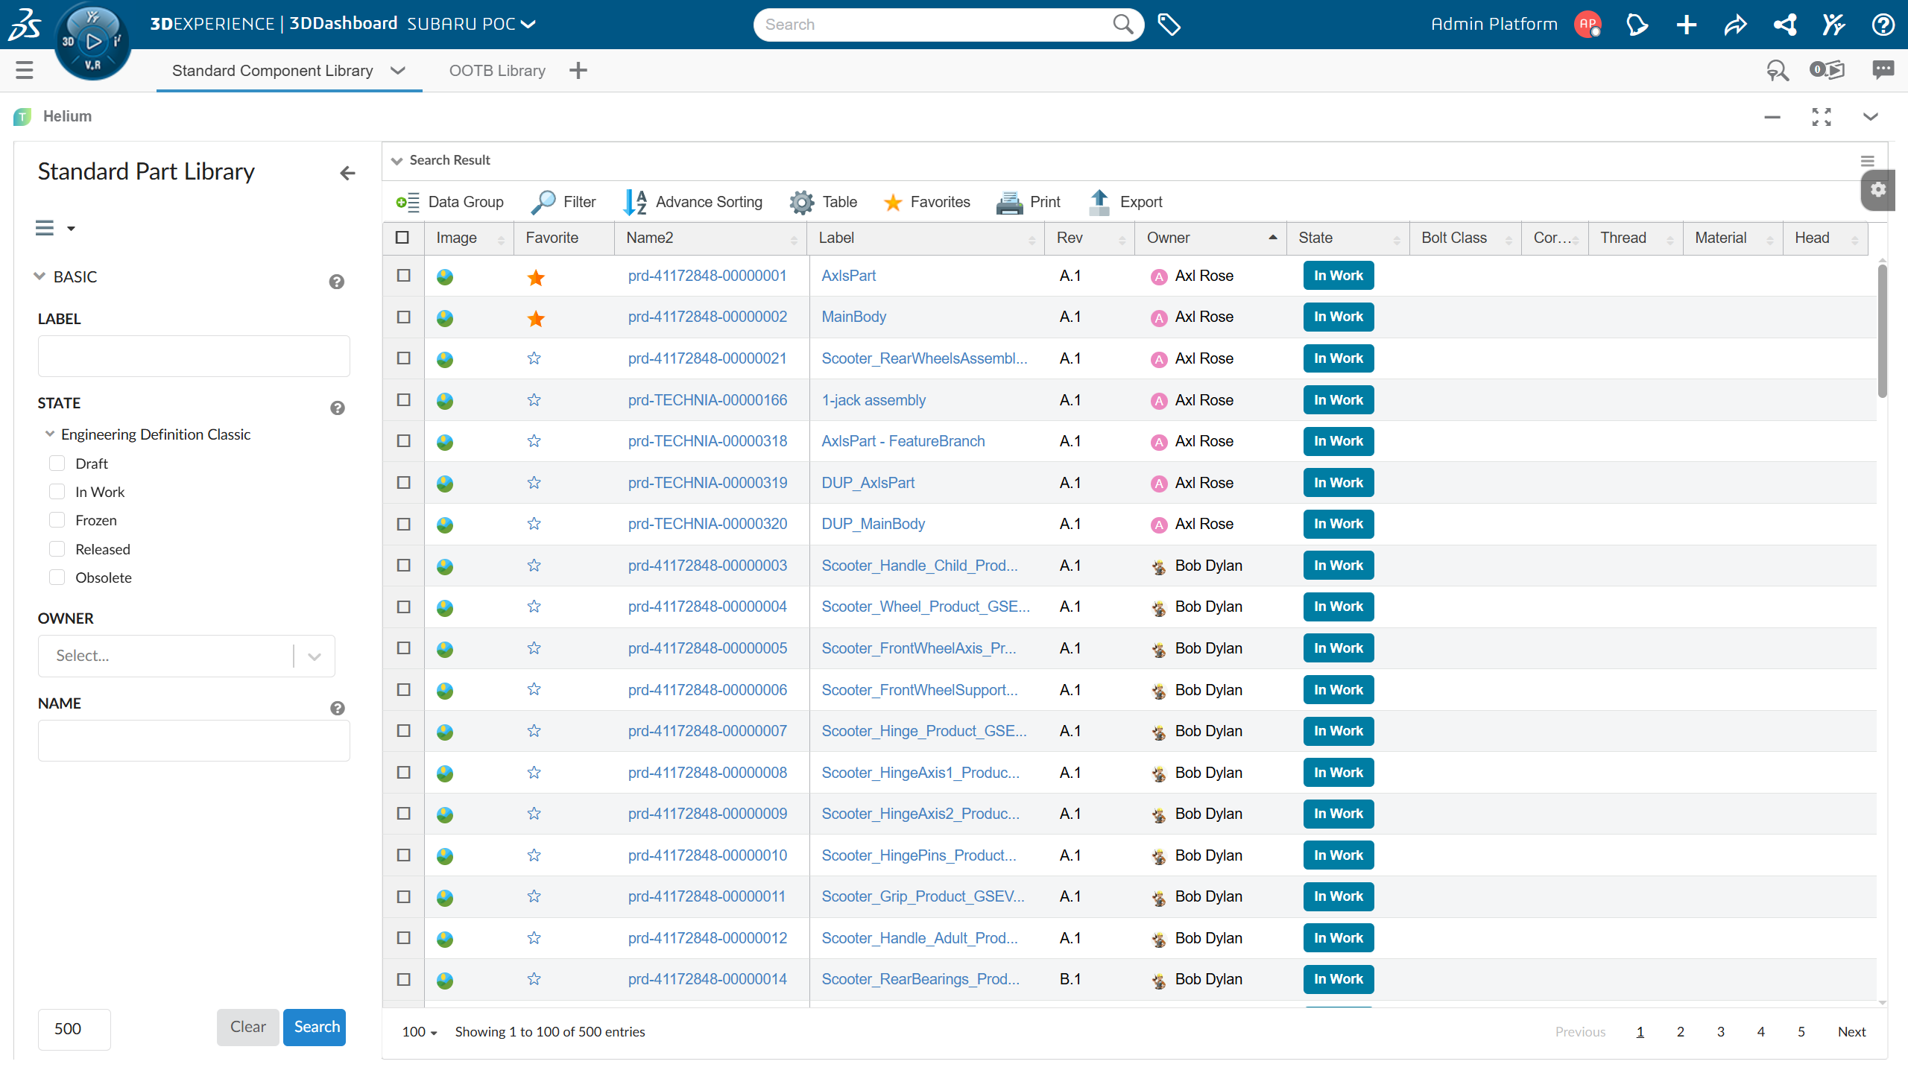Open the Data Group tool
The width and height of the screenshot is (1908, 1073).
coord(449,202)
